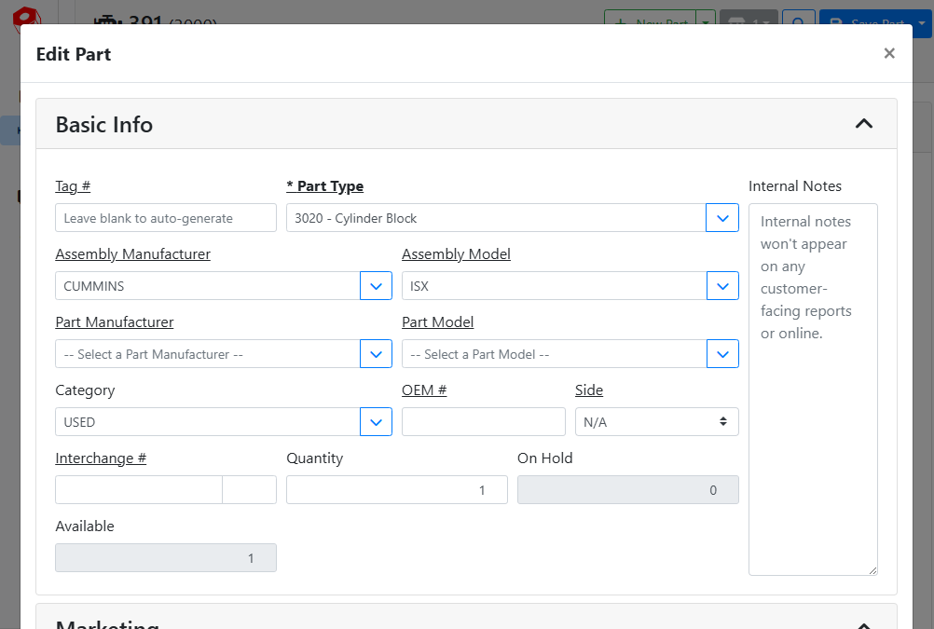Image resolution: width=934 pixels, height=629 pixels.
Task: Grab the Internal Notes resize handle
Action: coord(872,570)
